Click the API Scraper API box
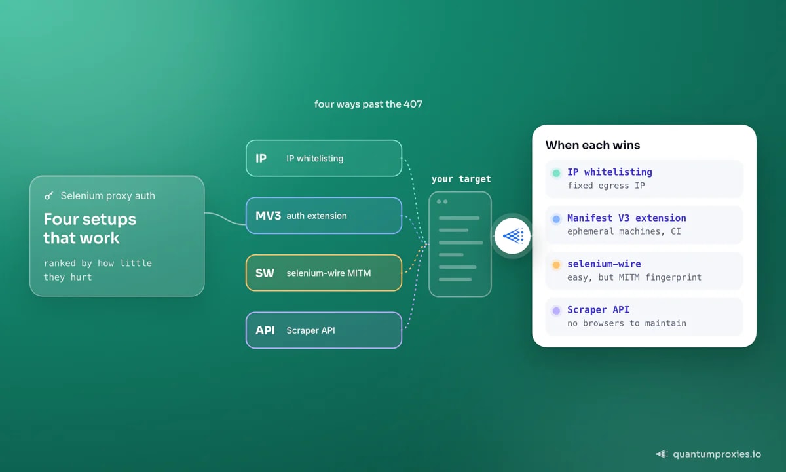Image resolution: width=786 pixels, height=472 pixels. pos(324,330)
